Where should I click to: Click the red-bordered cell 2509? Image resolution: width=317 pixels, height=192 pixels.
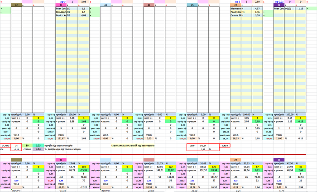click(192, 146)
